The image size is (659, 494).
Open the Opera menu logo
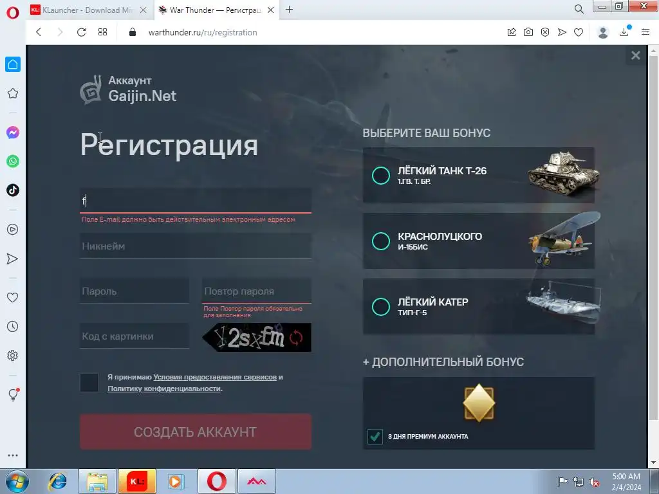13,13
